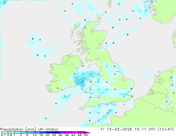The height and width of the screenshot is (136, 176).
Task: Click the '3' value over Irish Sea
Action: [x=82, y=82]
